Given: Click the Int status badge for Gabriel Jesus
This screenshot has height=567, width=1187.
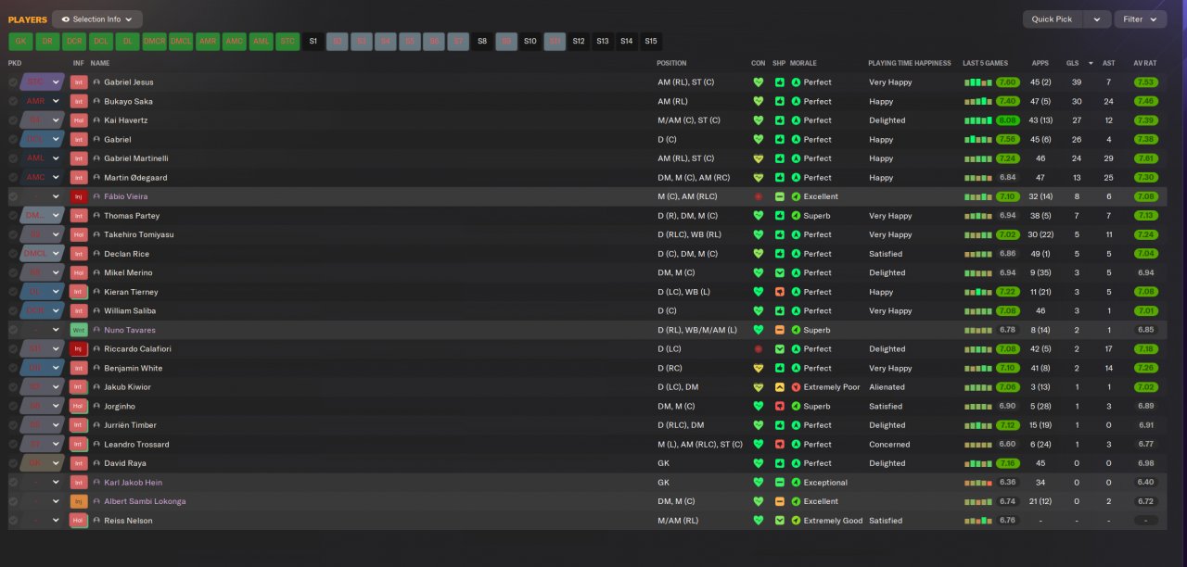Looking at the screenshot, I should click(x=79, y=82).
